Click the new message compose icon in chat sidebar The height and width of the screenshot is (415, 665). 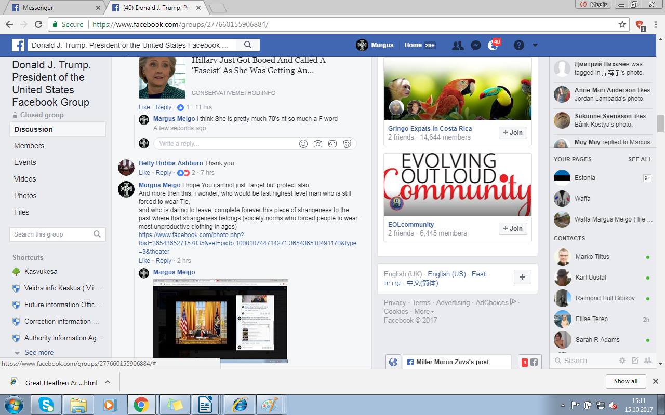click(634, 361)
